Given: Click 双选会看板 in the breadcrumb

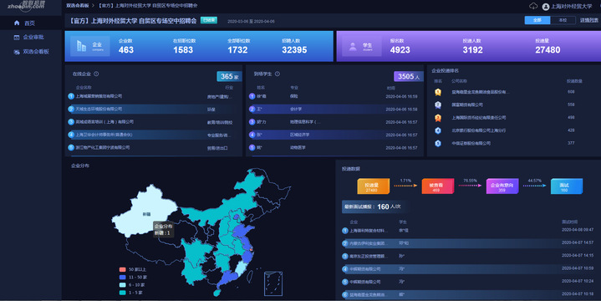Looking at the screenshot, I should [78, 6].
